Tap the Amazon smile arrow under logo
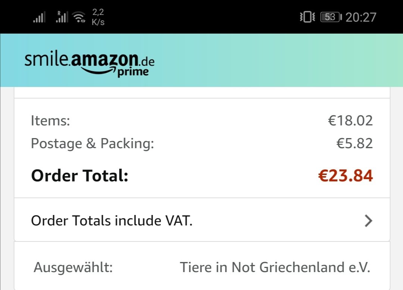403x290 pixels. (99, 71)
